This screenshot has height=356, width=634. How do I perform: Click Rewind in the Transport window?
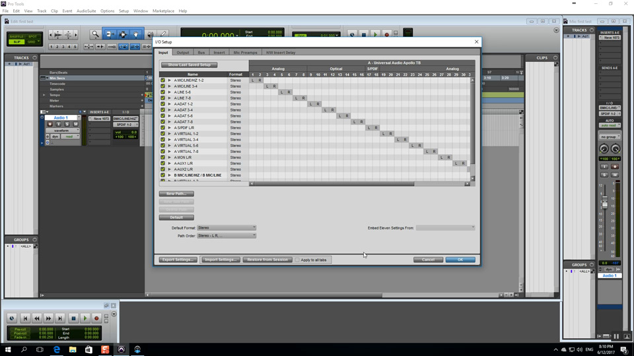coord(37,318)
